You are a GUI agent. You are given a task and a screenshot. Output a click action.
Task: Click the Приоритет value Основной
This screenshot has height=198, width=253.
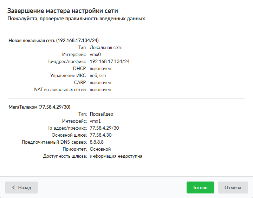point(100,149)
